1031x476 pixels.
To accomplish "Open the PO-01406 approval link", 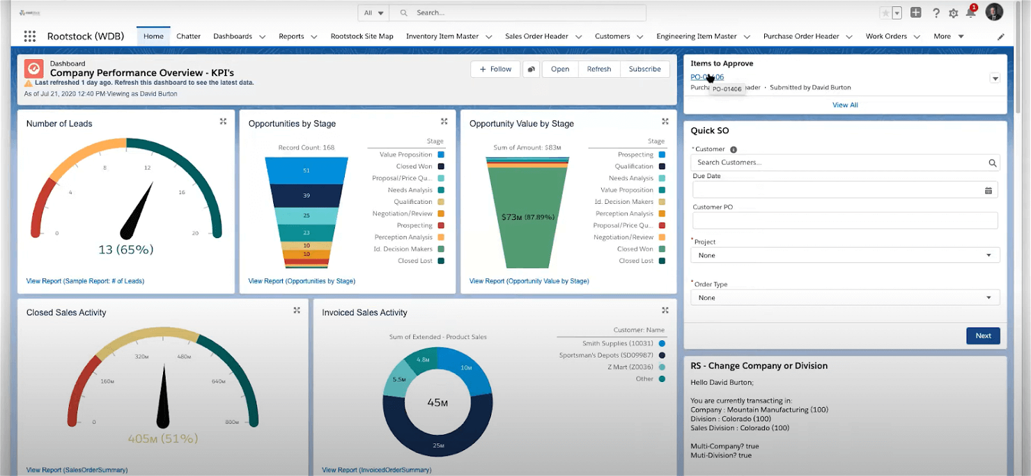I will [x=707, y=77].
